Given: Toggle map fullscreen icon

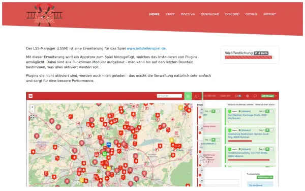Looking at the screenshot, I should point(33,117).
